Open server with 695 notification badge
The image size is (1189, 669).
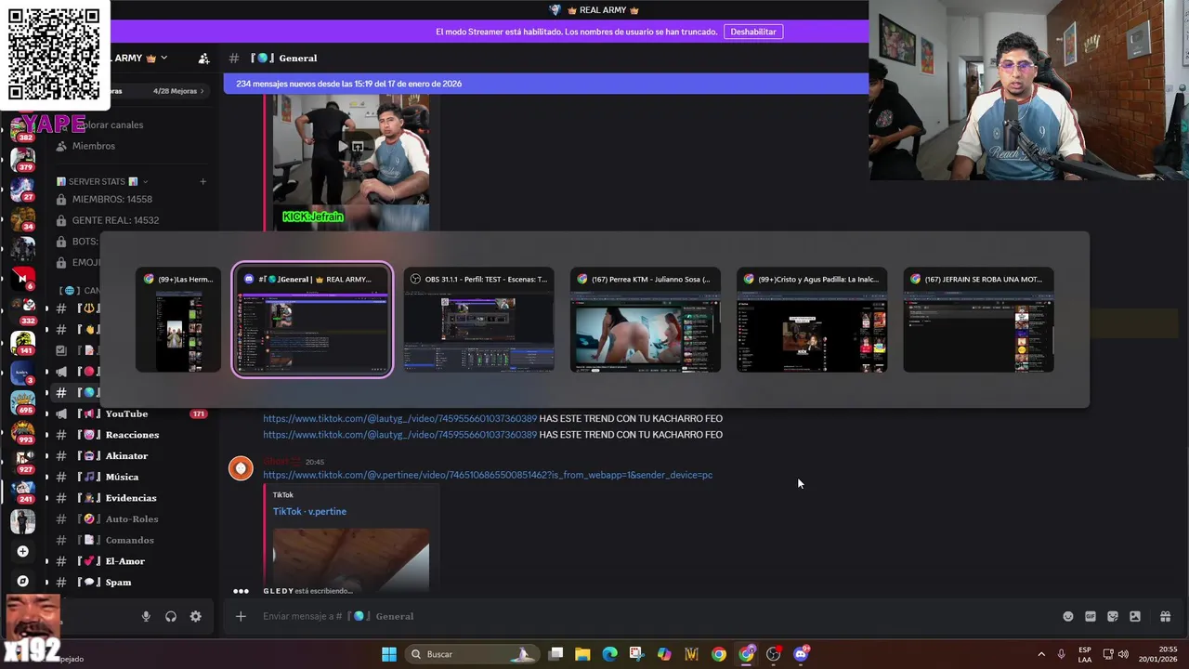click(x=22, y=401)
